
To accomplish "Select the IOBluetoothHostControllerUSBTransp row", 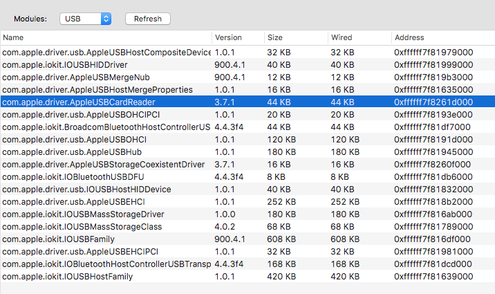I will click(x=247, y=264).
